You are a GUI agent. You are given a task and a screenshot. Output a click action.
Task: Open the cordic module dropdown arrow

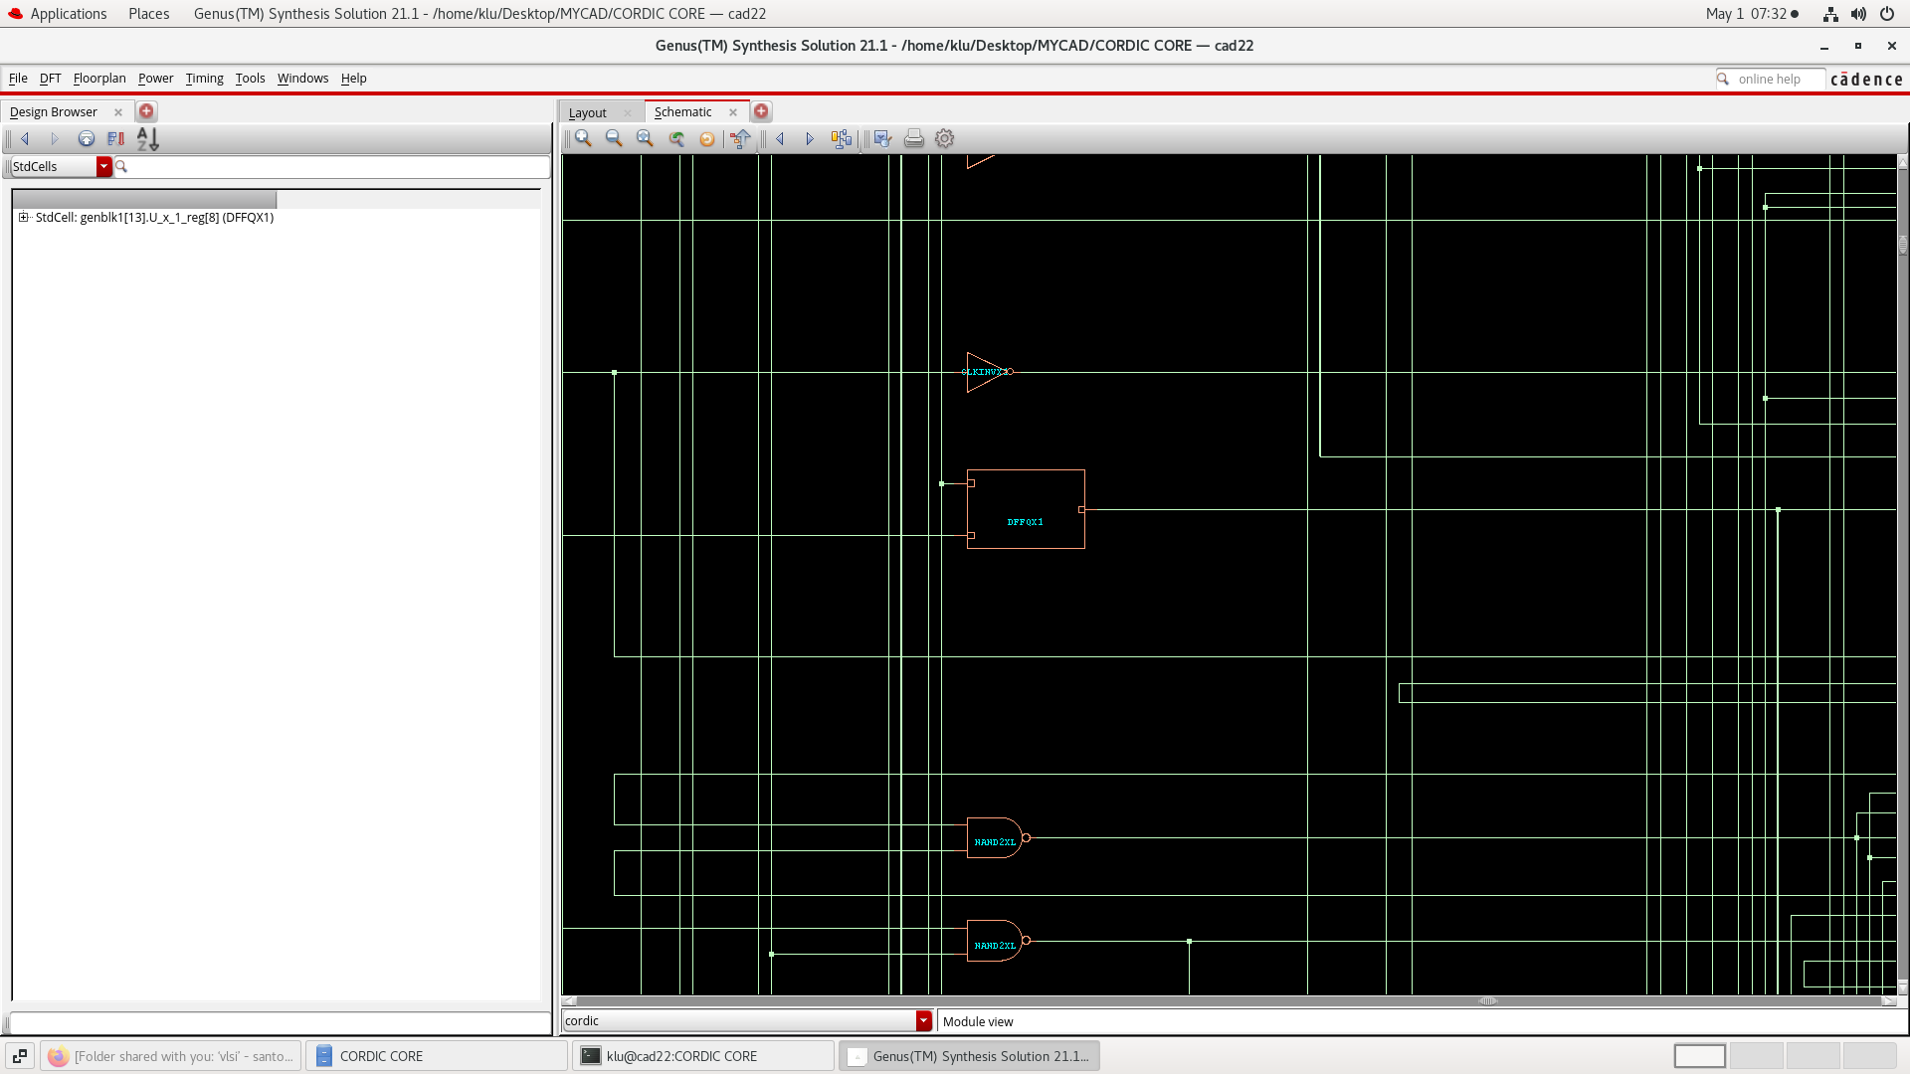923,1021
